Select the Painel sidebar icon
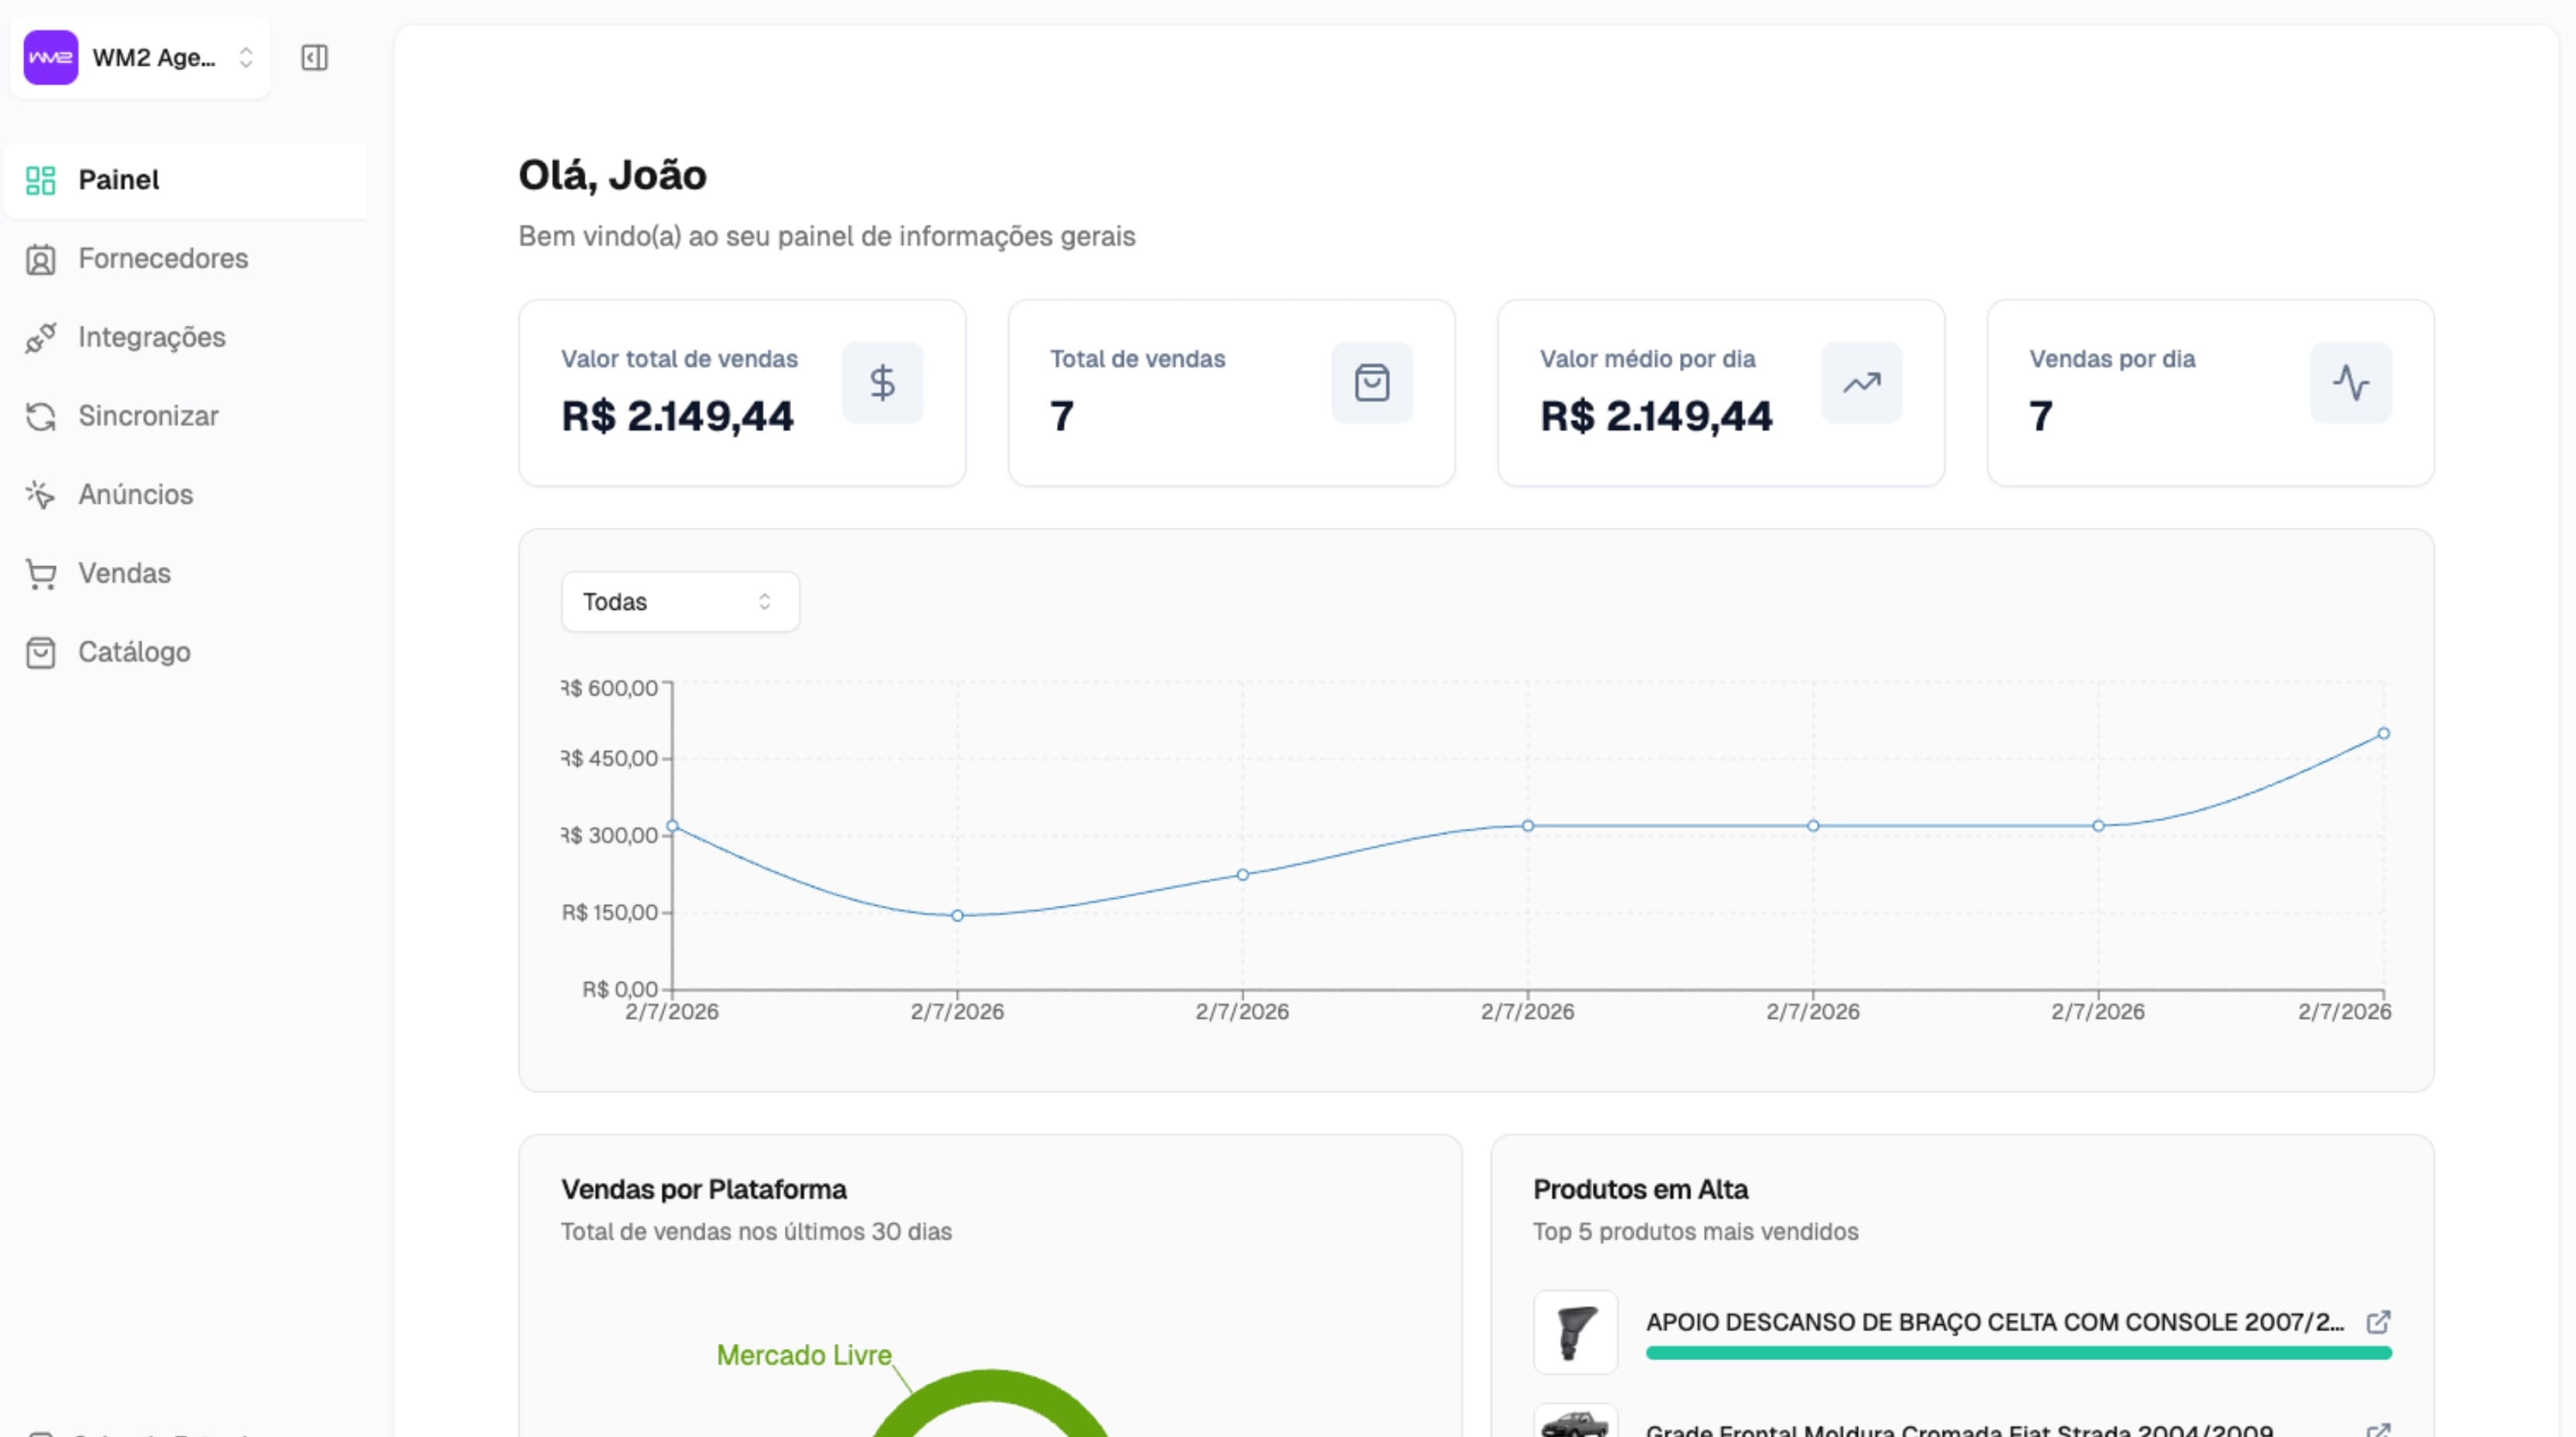2576x1437 pixels. click(40, 180)
